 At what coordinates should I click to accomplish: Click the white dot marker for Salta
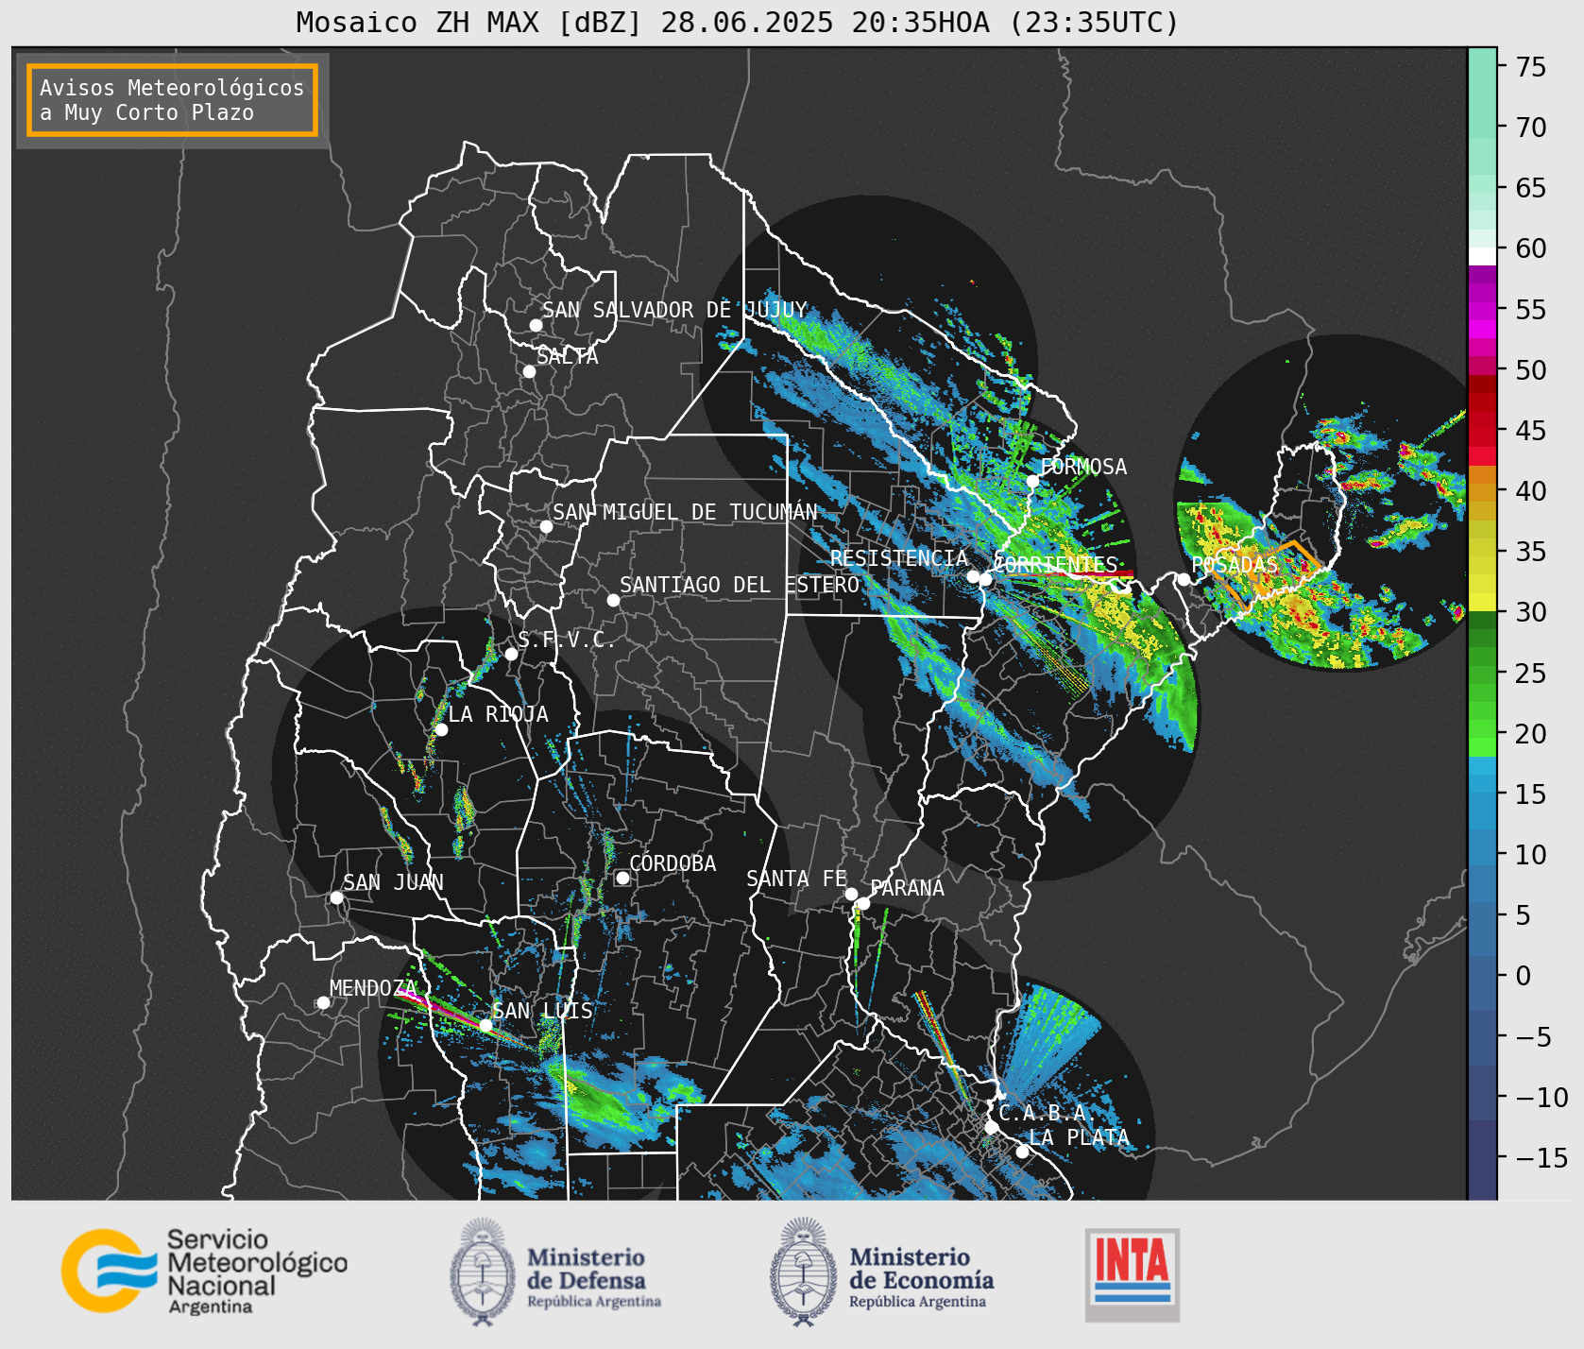pyautogui.click(x=529, y=371)
